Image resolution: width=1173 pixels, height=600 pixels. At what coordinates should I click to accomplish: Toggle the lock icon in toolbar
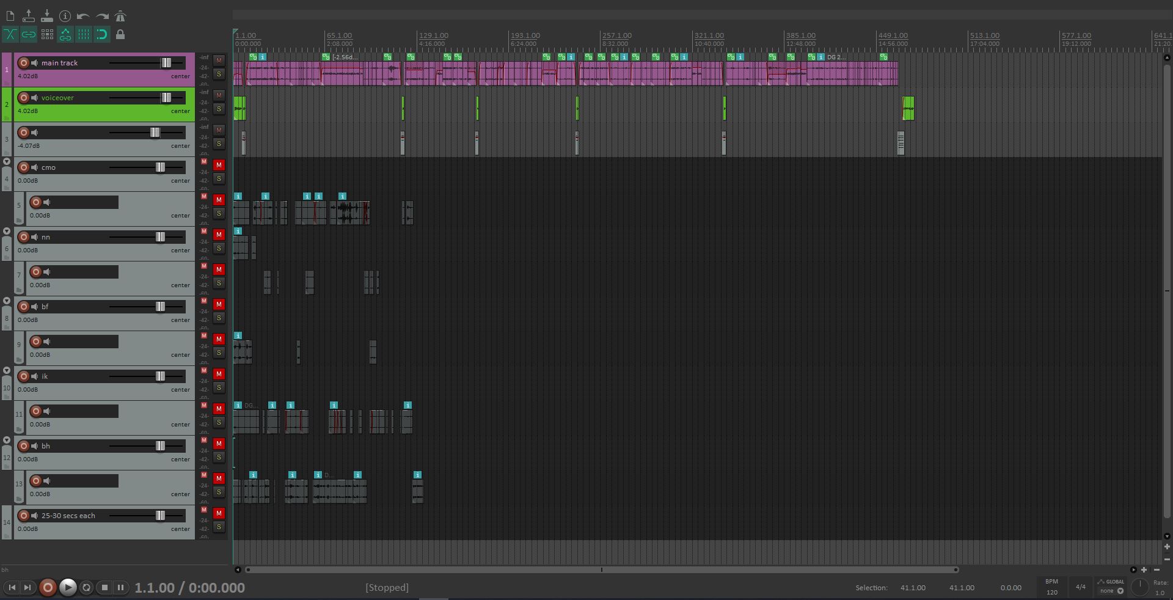(120, 34)
